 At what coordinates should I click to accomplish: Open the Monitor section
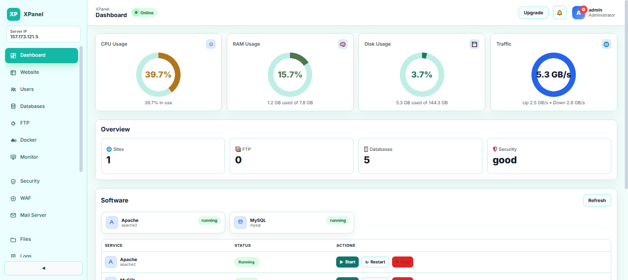[30, 157]
